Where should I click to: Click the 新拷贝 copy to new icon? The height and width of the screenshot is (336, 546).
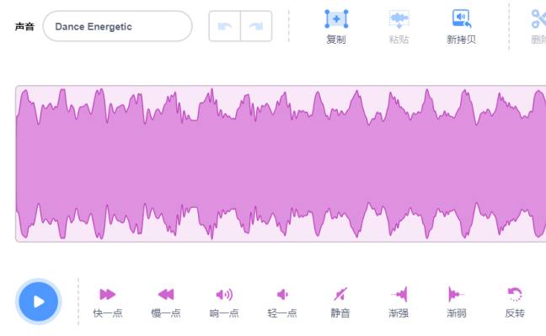coord(462,19)
